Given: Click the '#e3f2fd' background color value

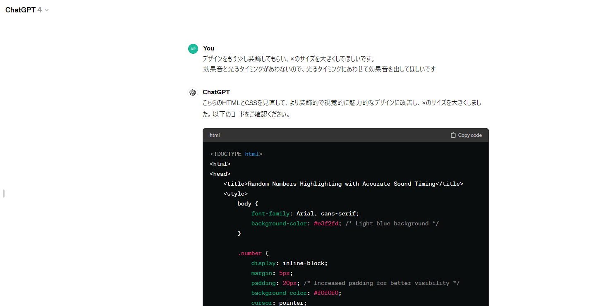Looking at the screenshot, I should [326, 223].
